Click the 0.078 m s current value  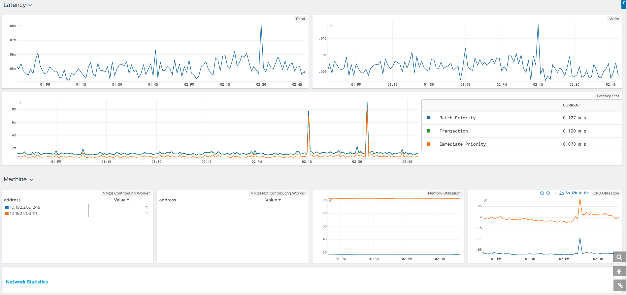[575, 144]
